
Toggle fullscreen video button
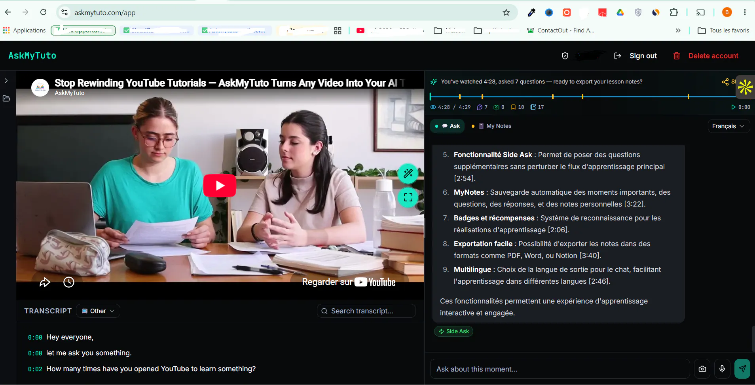(x=408, y=197)
